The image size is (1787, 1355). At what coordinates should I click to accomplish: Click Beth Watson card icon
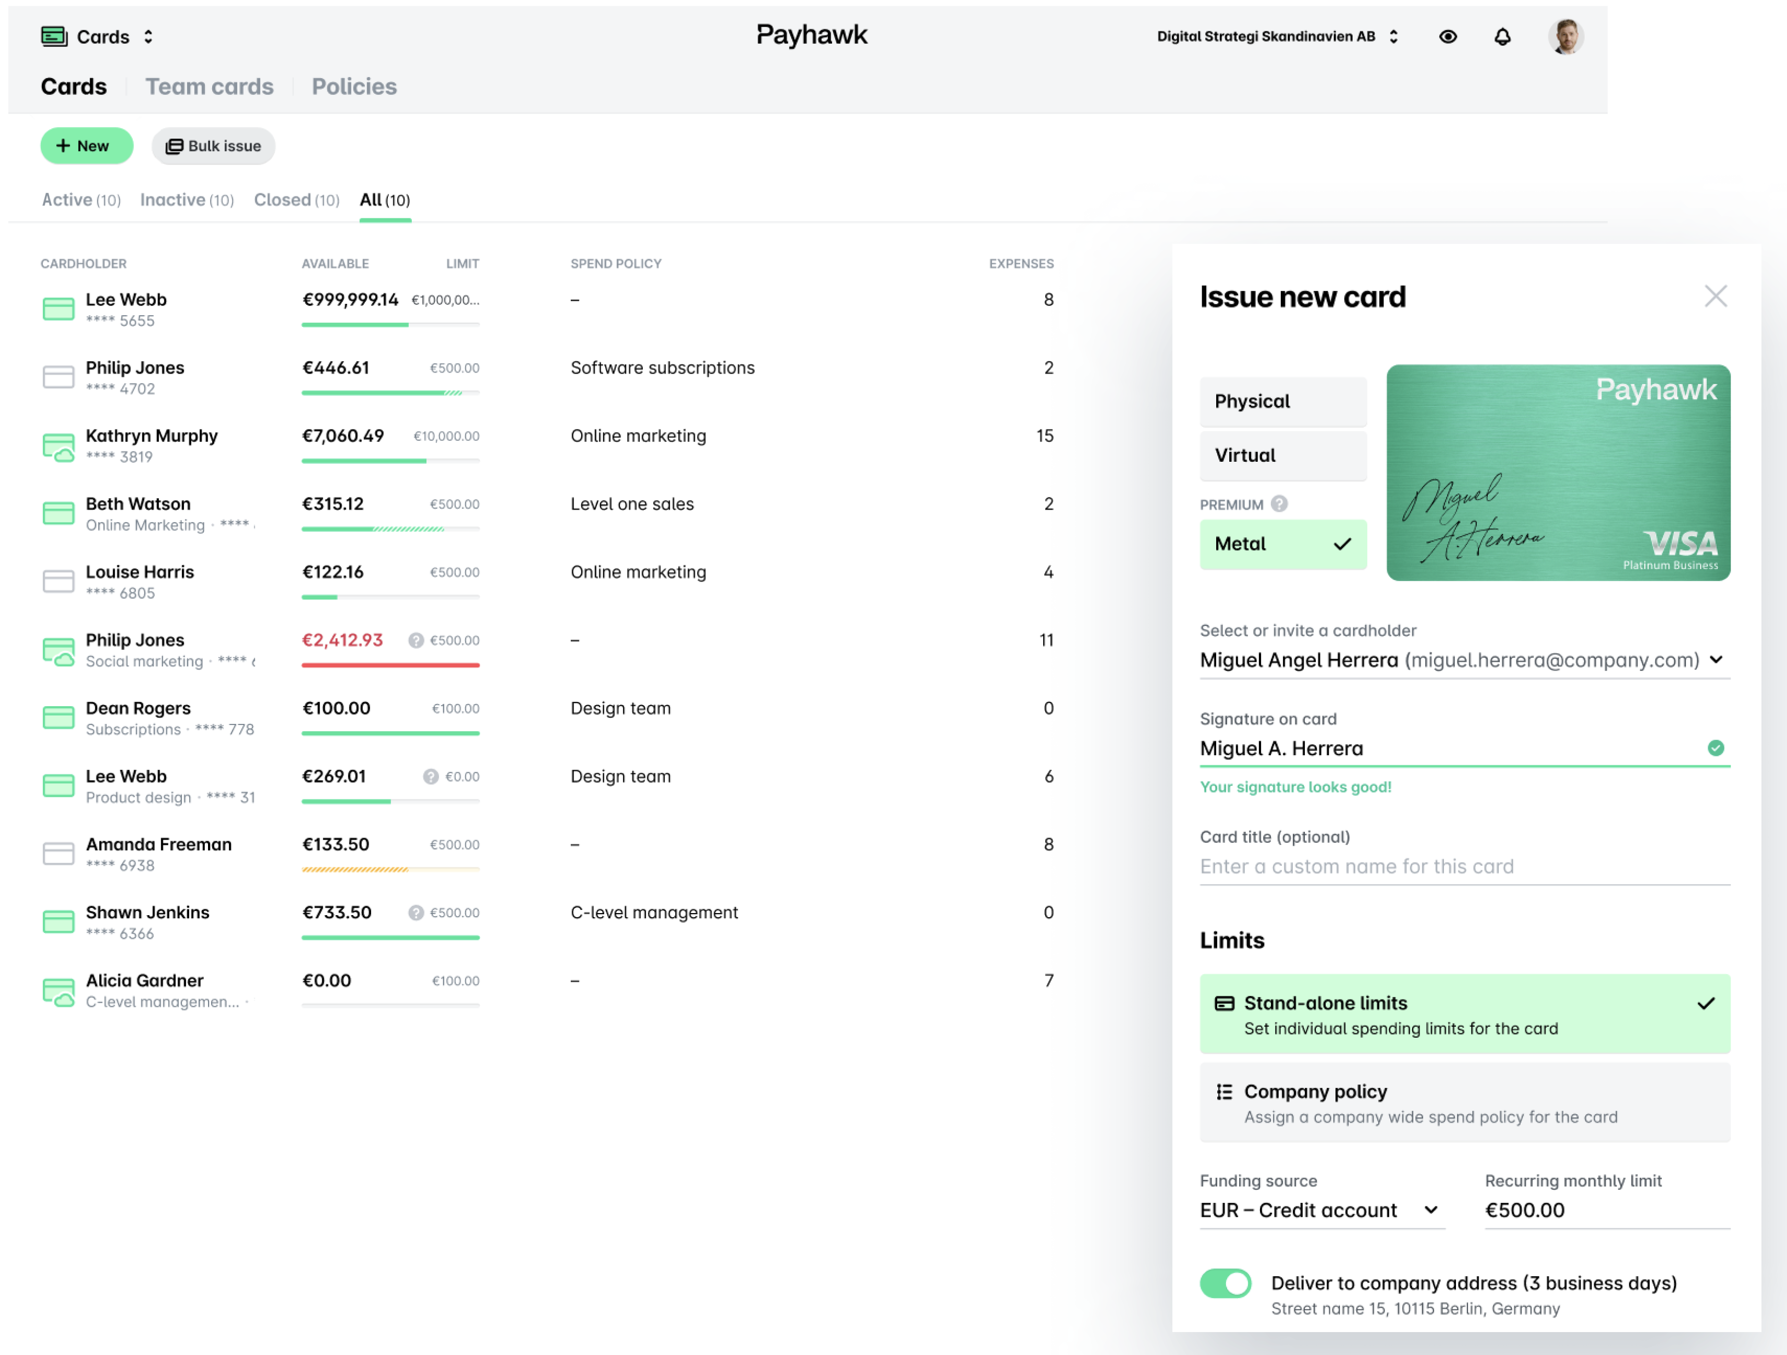pos(58,513)
